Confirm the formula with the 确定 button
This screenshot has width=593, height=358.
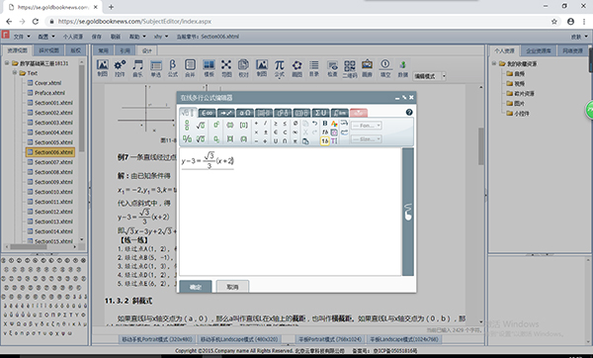[x=196, y=287]
